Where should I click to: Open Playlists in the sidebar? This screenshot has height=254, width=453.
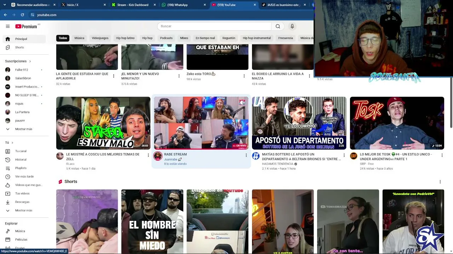click(x=24, y=168)
